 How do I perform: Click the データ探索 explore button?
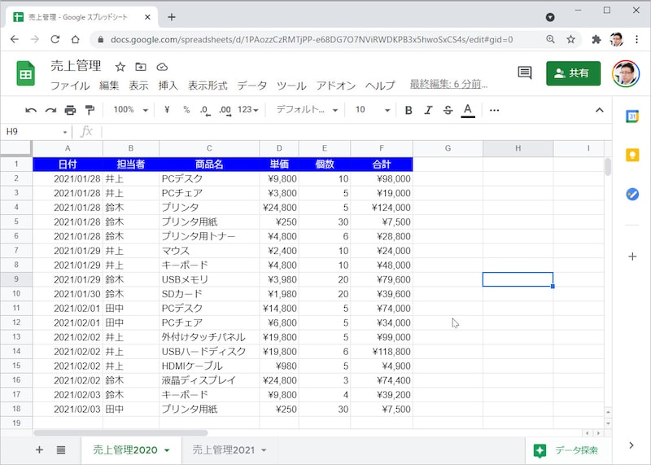pos(567,450)
